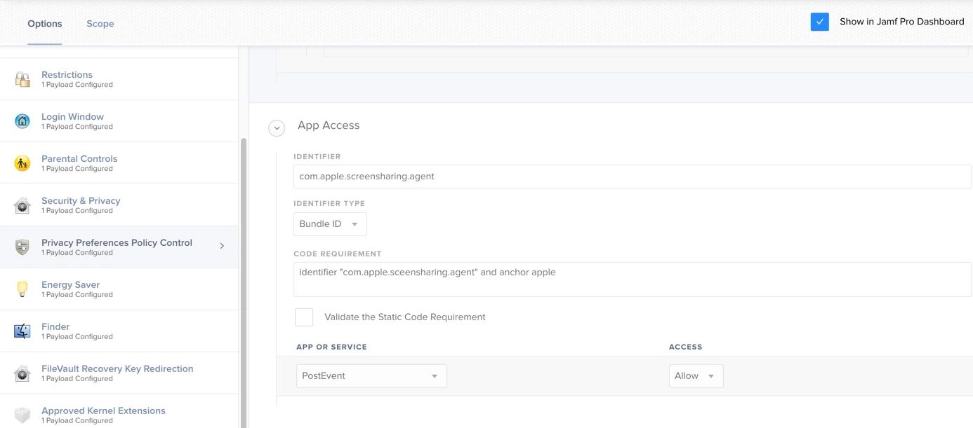Click the APP OR SERVICE column header
Screen dimensions: 973x428
tap(331, 347)
